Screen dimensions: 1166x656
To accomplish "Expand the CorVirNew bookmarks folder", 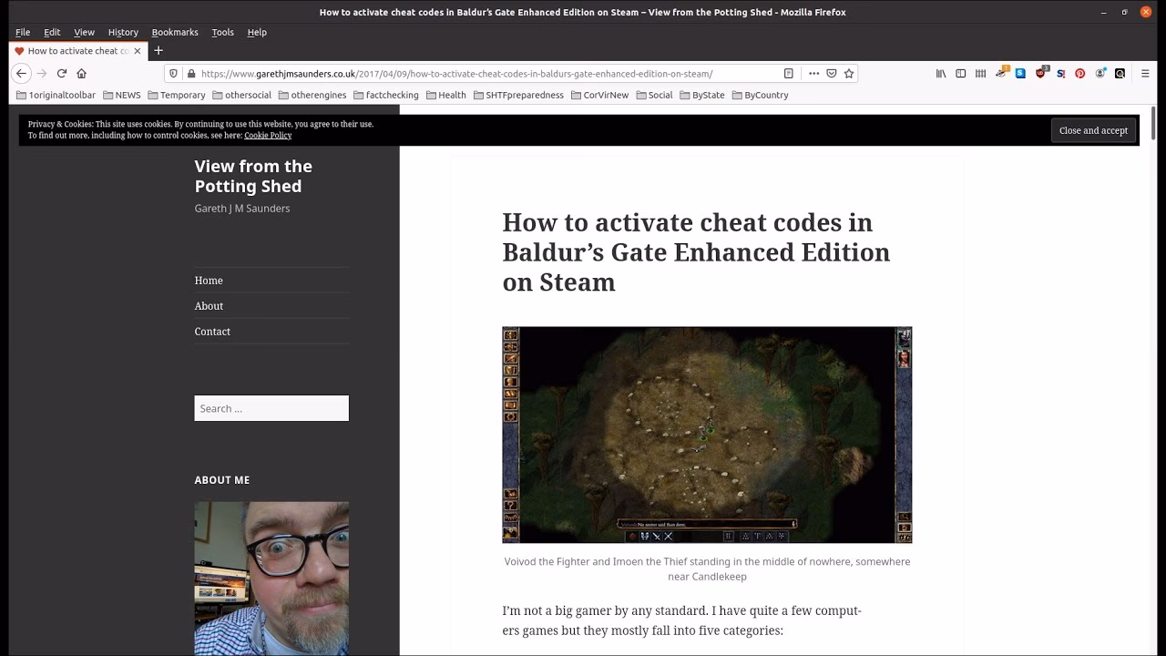I will tap(598, 95).
